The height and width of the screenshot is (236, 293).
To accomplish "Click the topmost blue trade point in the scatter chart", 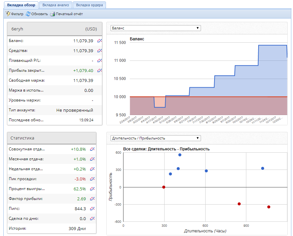I will tap(180, 155).
